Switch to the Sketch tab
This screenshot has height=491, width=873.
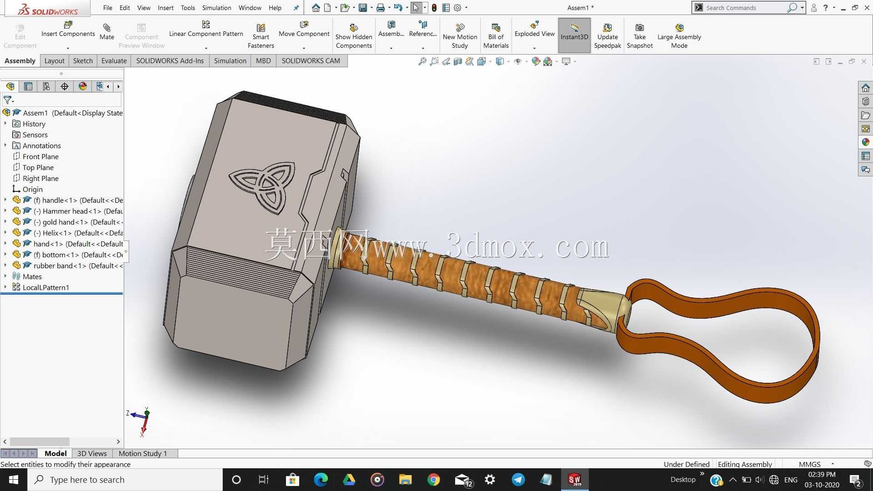pos(83,60)
